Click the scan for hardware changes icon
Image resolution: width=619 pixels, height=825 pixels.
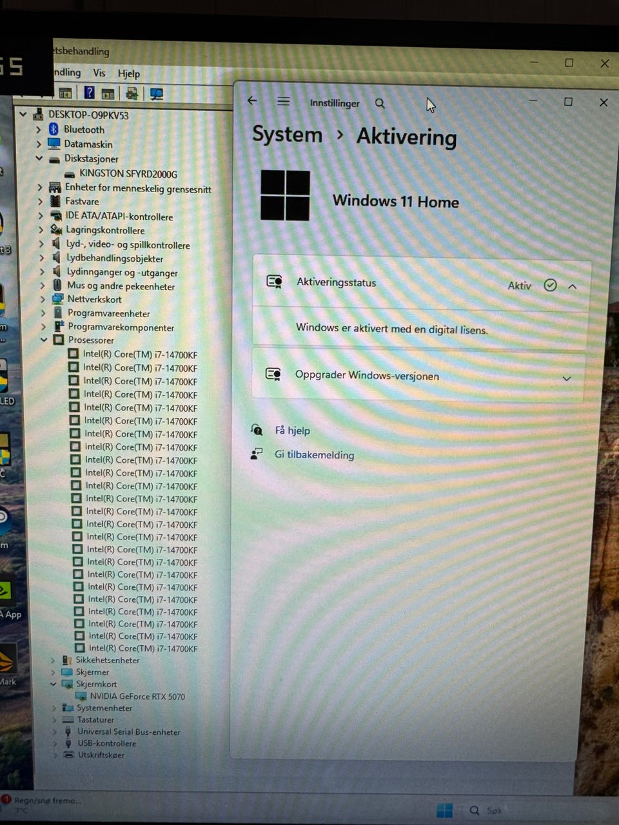pyautogui.click(x=157, y=94)
